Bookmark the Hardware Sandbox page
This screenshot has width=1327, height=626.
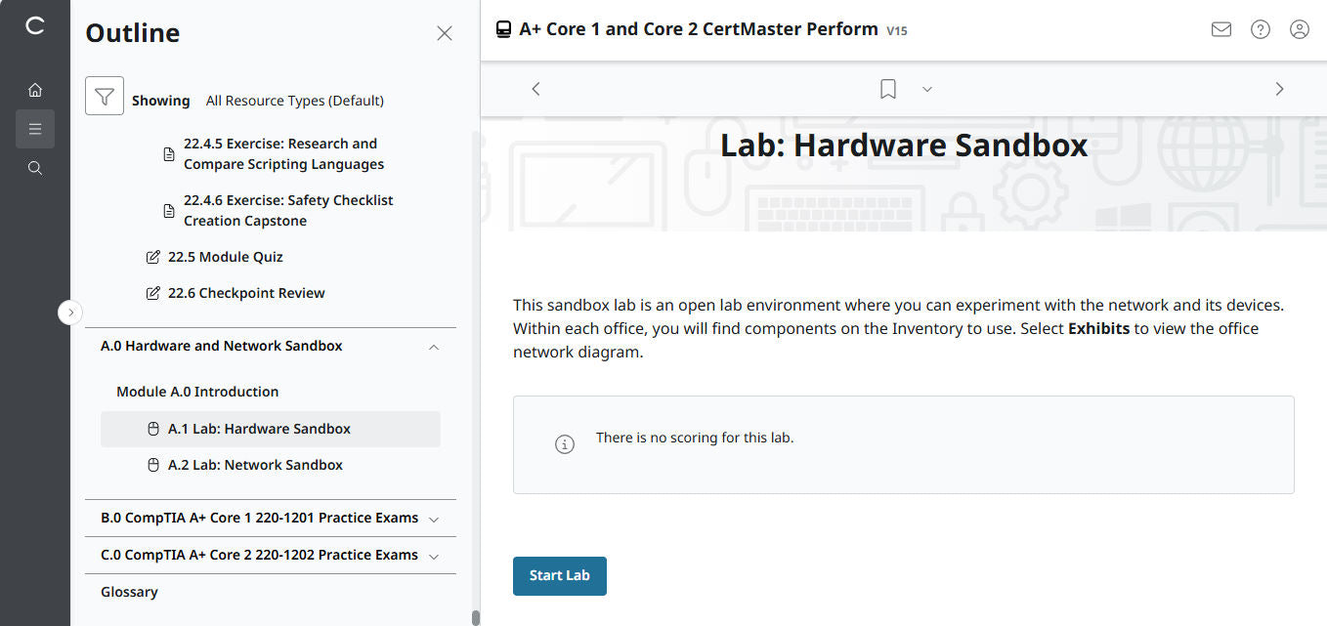coord(887,88)
